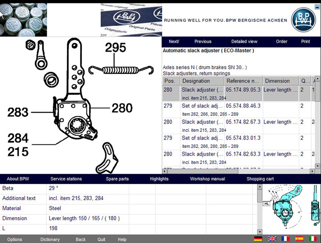Select the German flag language icon

pyautogui.click(x=258, y=239)
